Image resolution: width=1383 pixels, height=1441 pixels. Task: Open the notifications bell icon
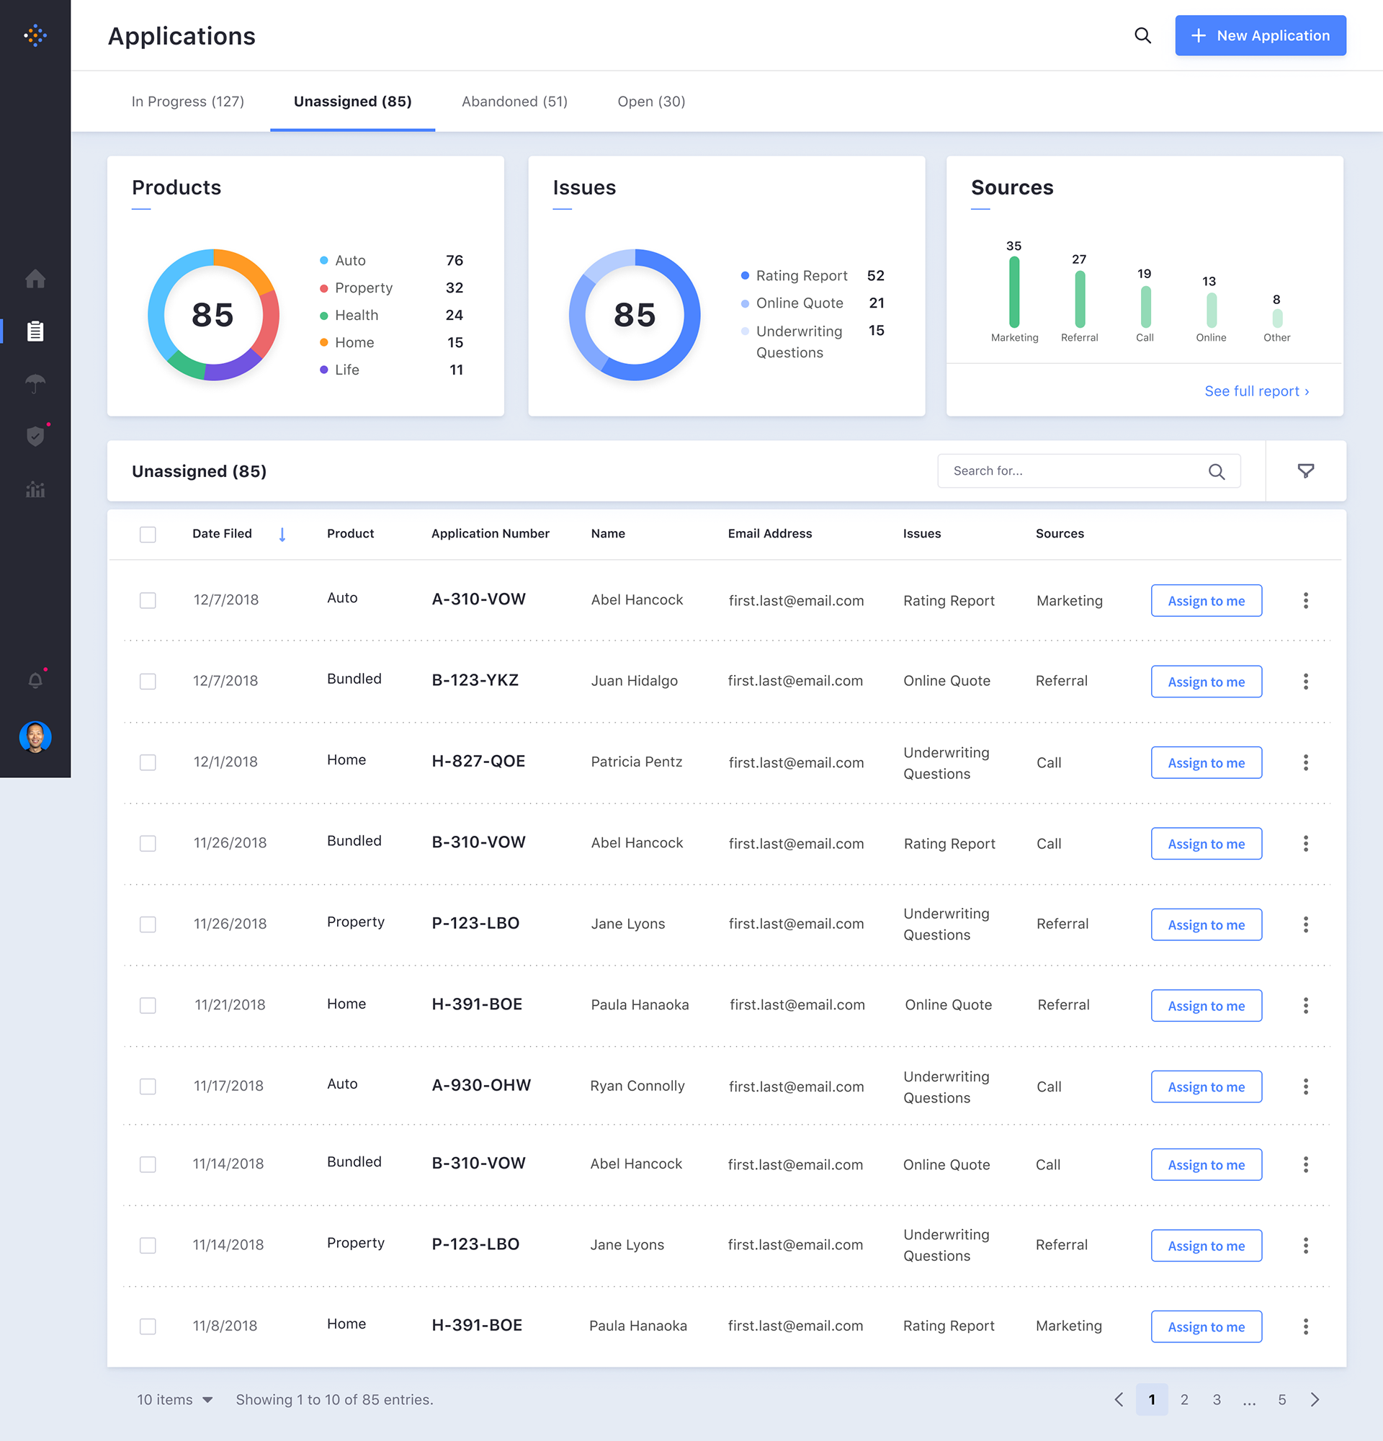(x=35, y=680)
